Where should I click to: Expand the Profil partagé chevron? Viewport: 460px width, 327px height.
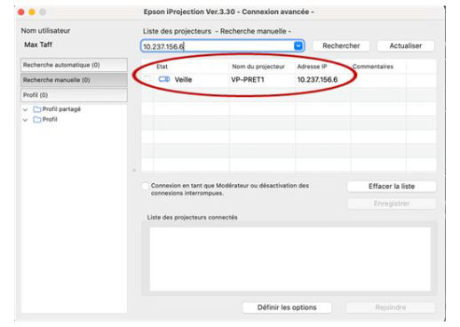pos(25,109)
